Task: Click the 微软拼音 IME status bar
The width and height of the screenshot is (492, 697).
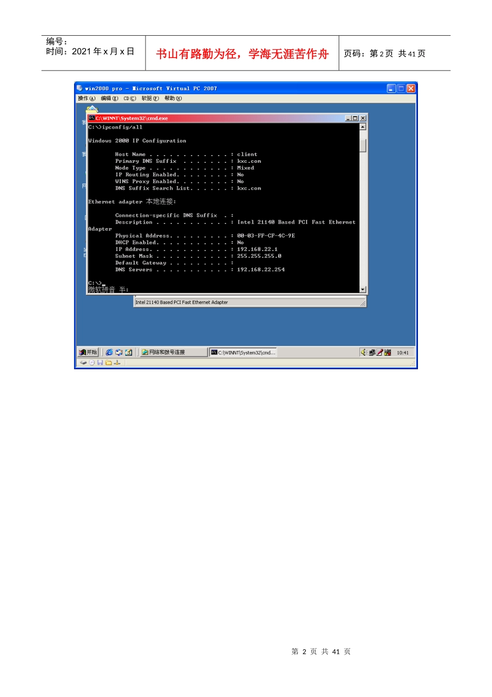Action: click(x=108, y=290)
